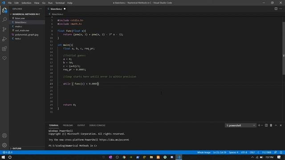The image size is (285, 160).
Task: Open the Terminal menu
Action: click(60, 3)
